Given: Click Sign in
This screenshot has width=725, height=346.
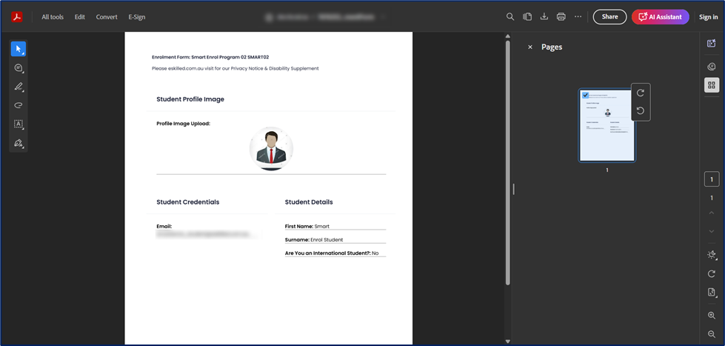Looking at the screenshot, I should [x=709, y=17].
